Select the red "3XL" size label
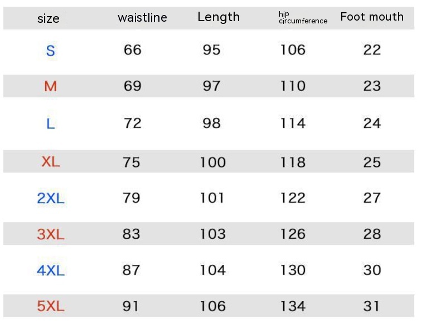The width and height of the screenshot is (431, 330). [x=51, y=234]
